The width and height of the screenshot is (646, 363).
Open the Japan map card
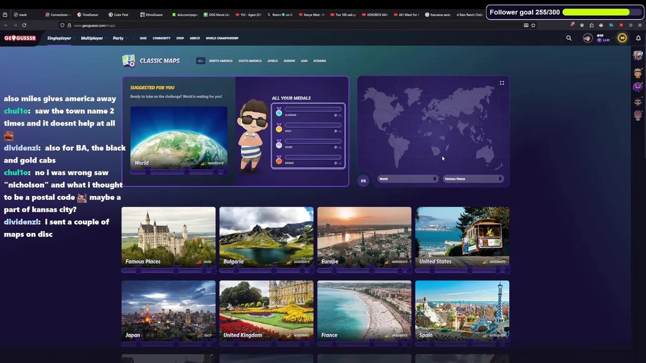coord(169,311)
